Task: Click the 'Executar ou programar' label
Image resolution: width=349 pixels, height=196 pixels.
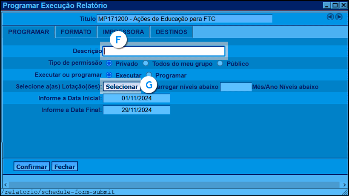Action: tap(69, 75)
